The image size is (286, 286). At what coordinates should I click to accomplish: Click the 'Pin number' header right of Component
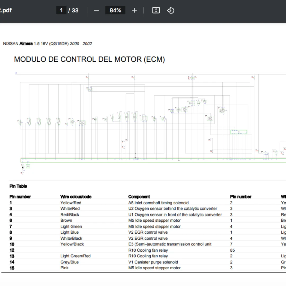[x=241, y=196]
